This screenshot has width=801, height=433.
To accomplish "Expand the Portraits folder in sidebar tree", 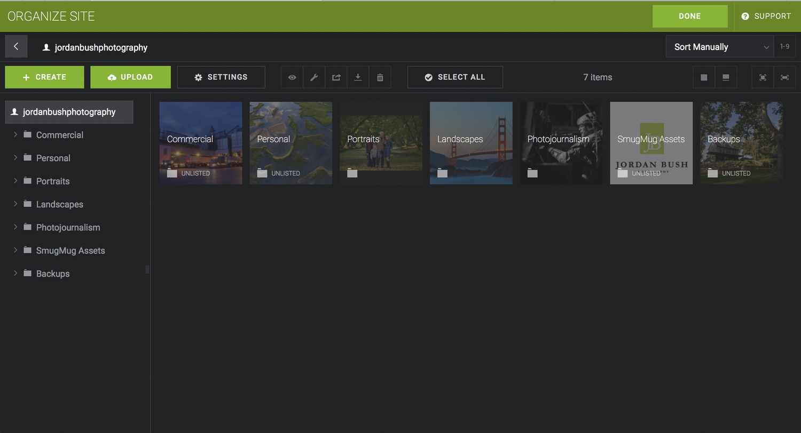I will [15, 181].
